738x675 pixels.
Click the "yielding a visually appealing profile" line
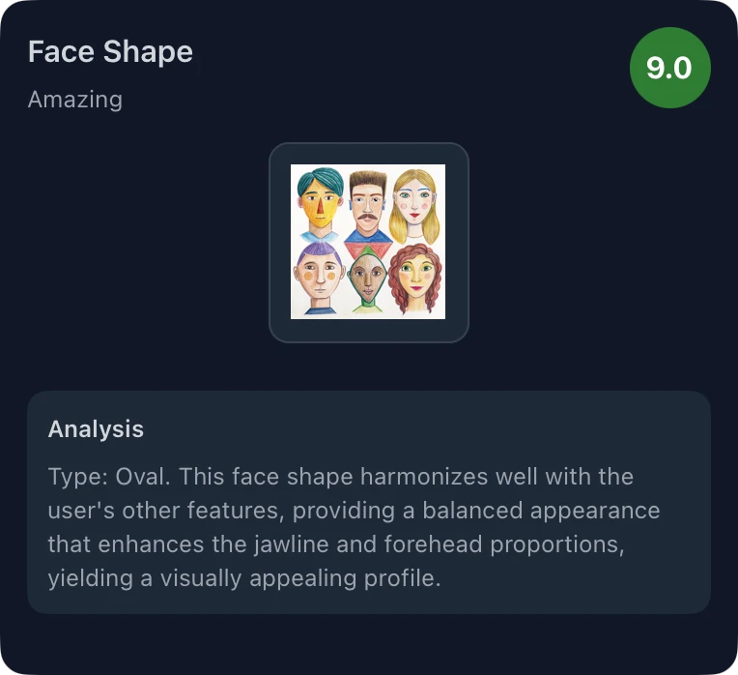coord(243,577)
